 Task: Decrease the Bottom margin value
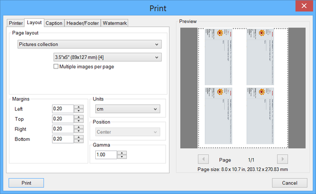coord(79,141)
